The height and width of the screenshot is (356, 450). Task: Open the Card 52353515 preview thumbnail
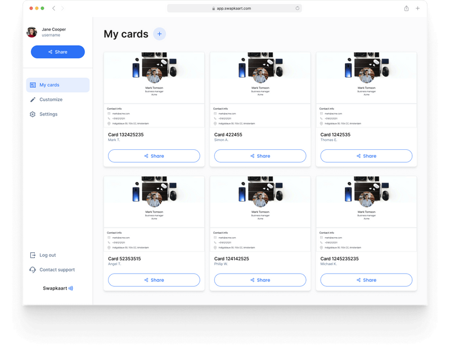coord(154,214)
